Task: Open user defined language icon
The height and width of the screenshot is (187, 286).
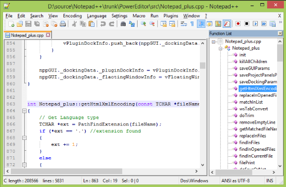Action: point(209,24)
